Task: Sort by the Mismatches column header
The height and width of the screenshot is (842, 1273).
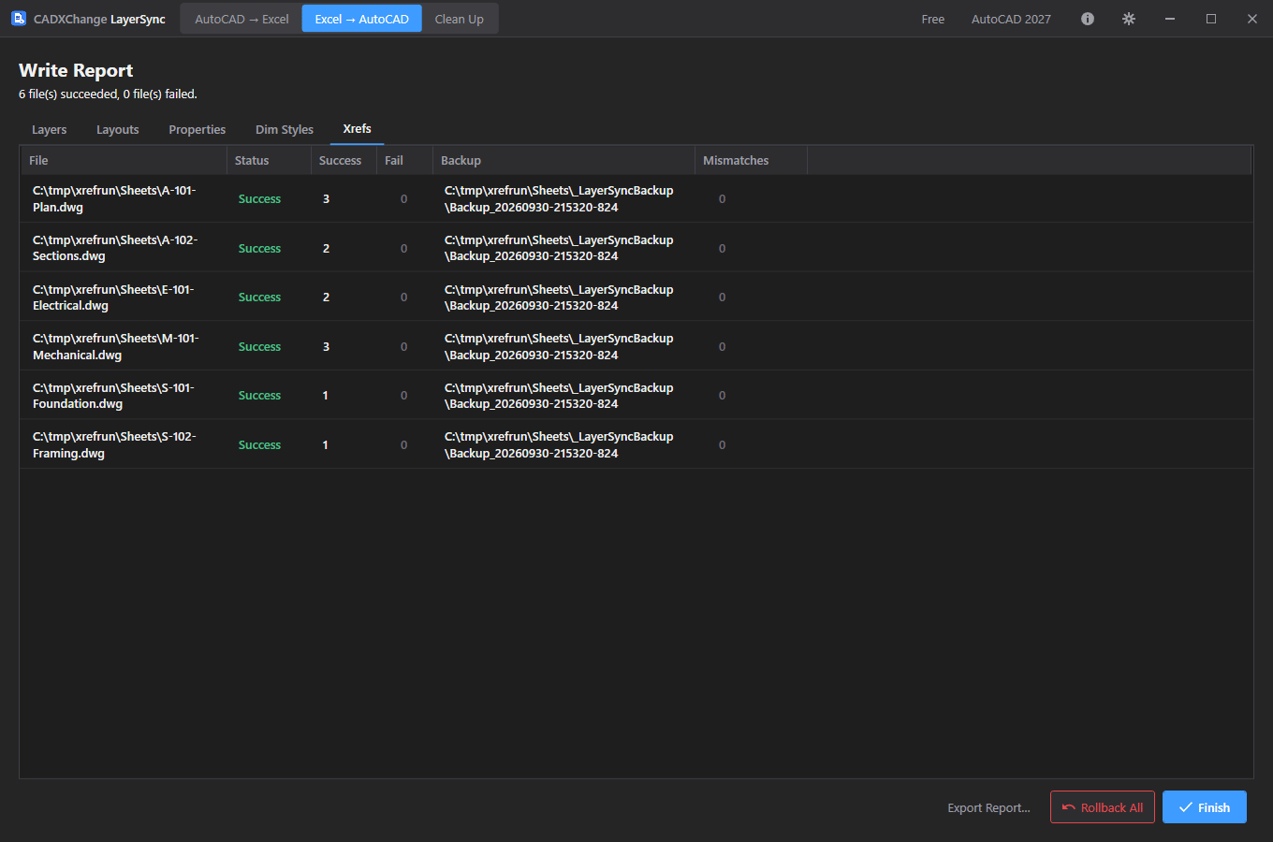Action: (751, 160)
